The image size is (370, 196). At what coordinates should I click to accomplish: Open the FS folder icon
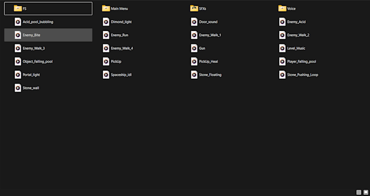coord(18,9)
